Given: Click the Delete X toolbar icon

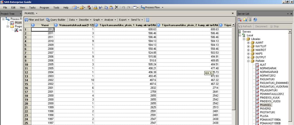Looking at the screenshot, I should coord(116,7).
